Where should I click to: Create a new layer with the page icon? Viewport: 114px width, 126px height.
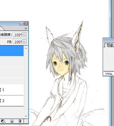12,121
